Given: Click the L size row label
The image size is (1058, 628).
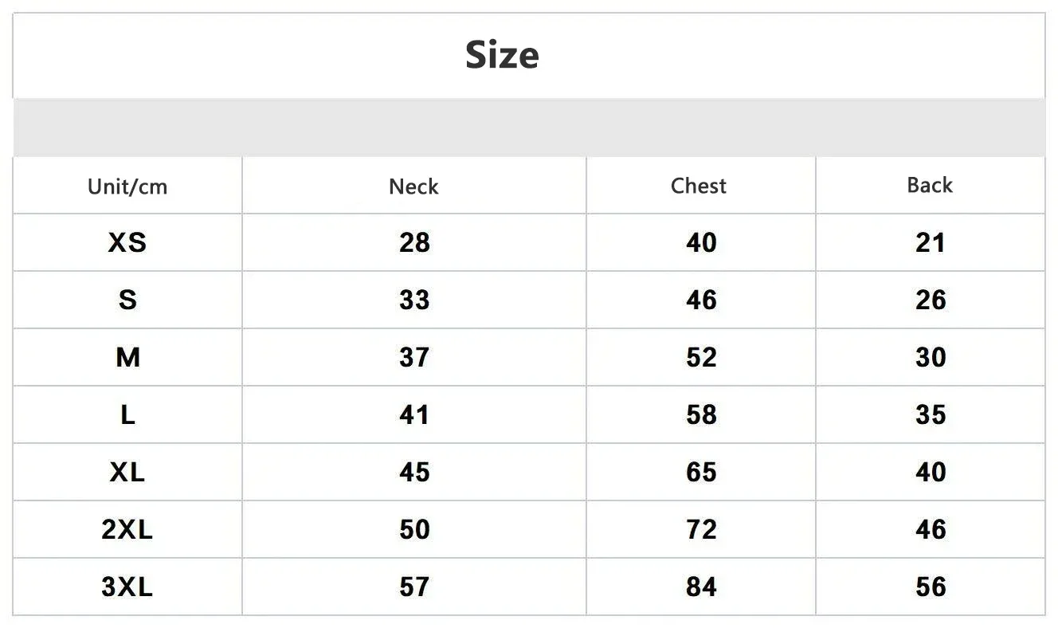Looking at the screenshot, I should (127, 414).
